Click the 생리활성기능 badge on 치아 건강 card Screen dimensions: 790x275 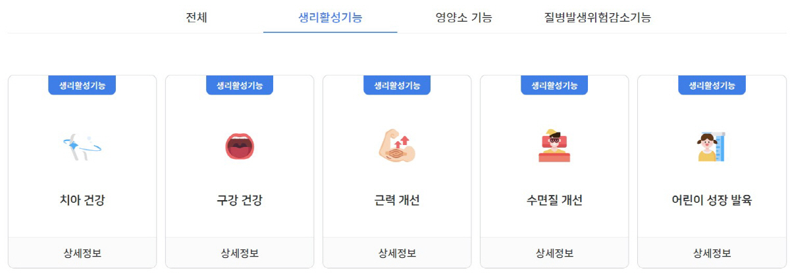pyautogui.click(x=82, y=85)
